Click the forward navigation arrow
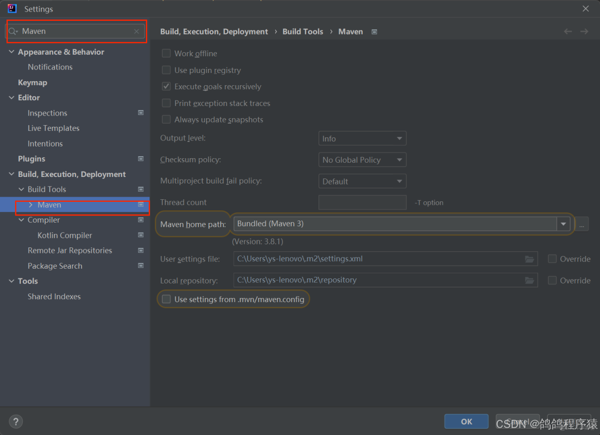Screen dimensions: 600x435 (584, 31)
